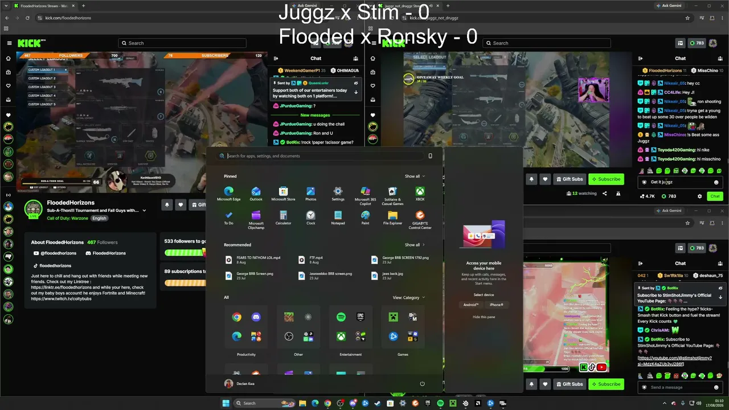
Task: Expand Show all for Pinned apps
Action: click(x=415, y=177)
